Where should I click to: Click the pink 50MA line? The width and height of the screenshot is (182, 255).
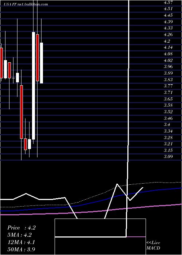(91, 211)
